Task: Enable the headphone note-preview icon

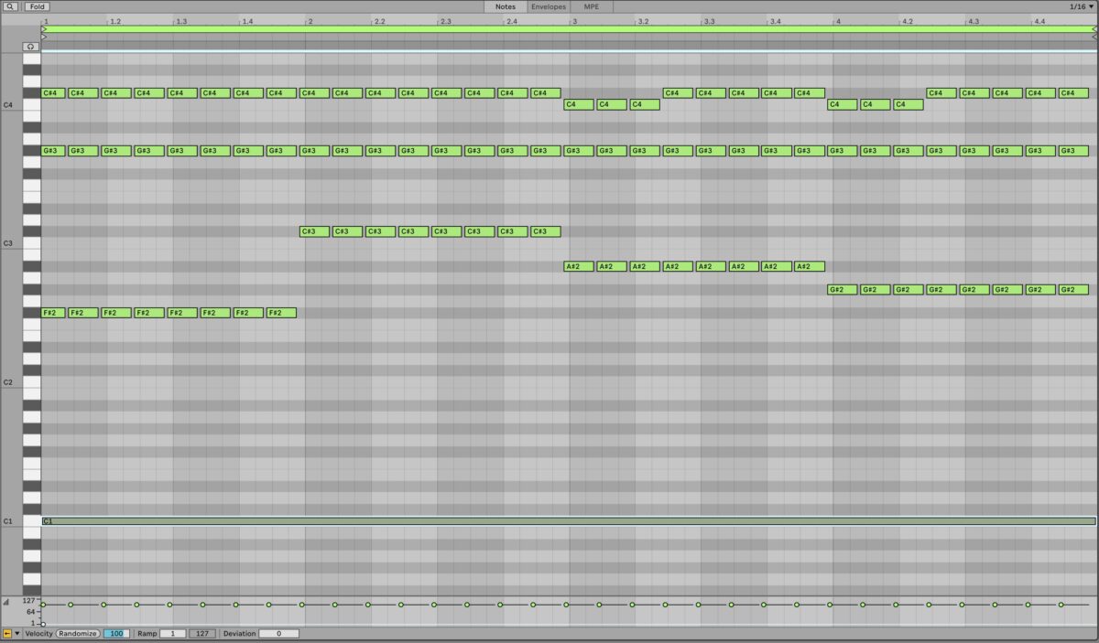Action: pyautogui.click(x=30, y=46)
